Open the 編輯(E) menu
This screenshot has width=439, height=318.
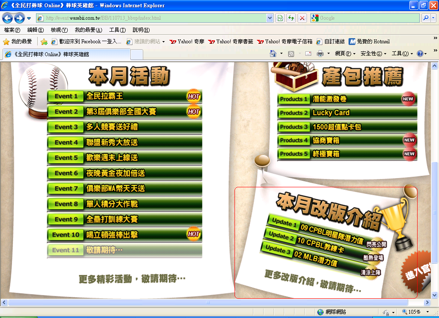36,30
